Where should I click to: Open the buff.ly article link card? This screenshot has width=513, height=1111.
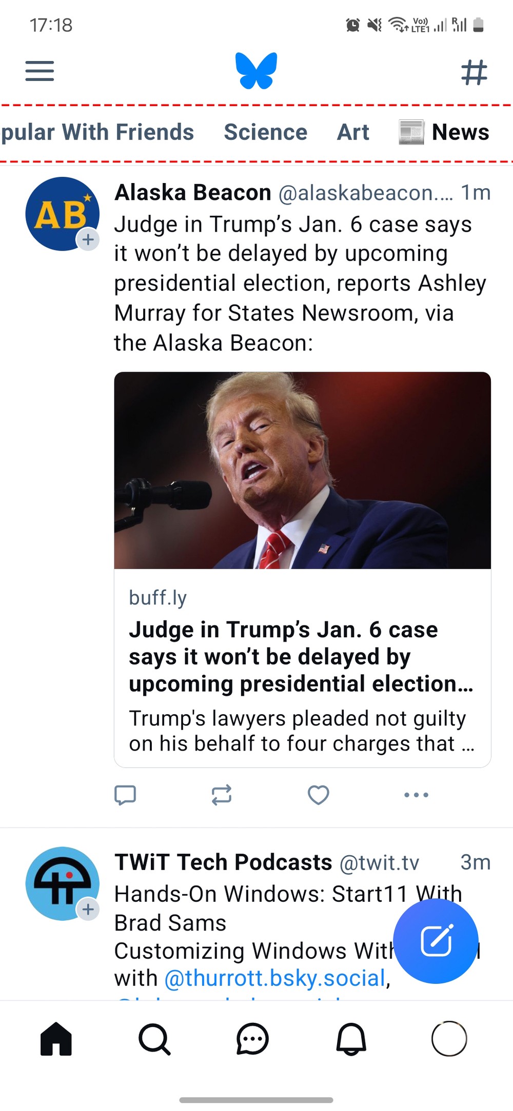coord(303,570)
